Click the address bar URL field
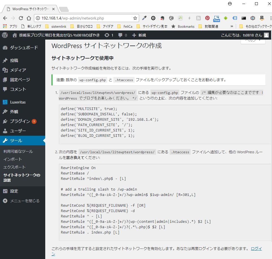Image resolution: width=272 pixels, height=259 pixels. point(87,18)
